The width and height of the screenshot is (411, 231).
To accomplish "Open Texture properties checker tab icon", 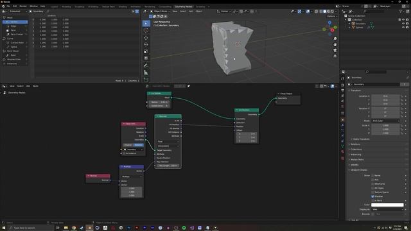I will pos(342,158).
